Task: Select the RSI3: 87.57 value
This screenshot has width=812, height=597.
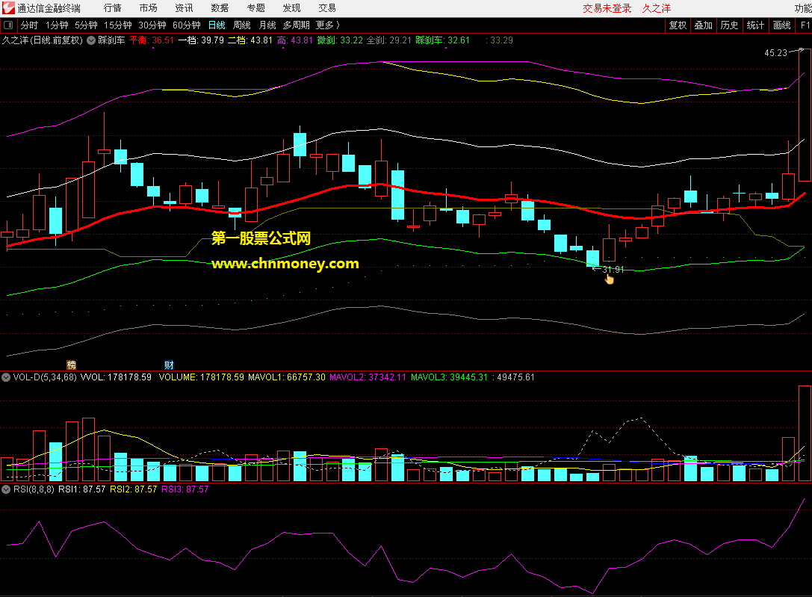Action: (x=185, y=489)
